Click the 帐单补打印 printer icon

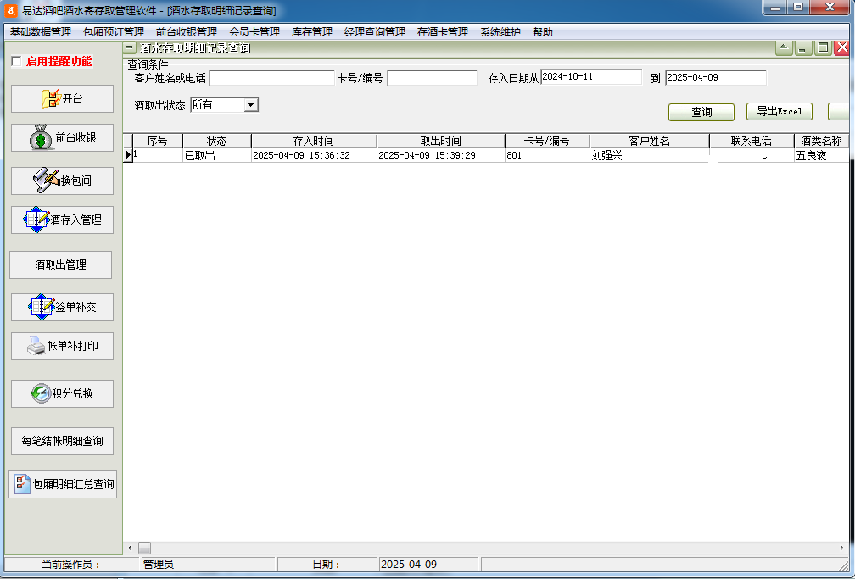(x=36, y=346)
